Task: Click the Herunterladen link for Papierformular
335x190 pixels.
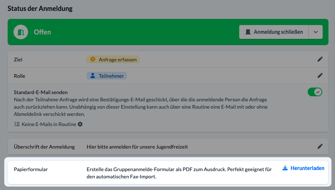Action: point(307,168)
